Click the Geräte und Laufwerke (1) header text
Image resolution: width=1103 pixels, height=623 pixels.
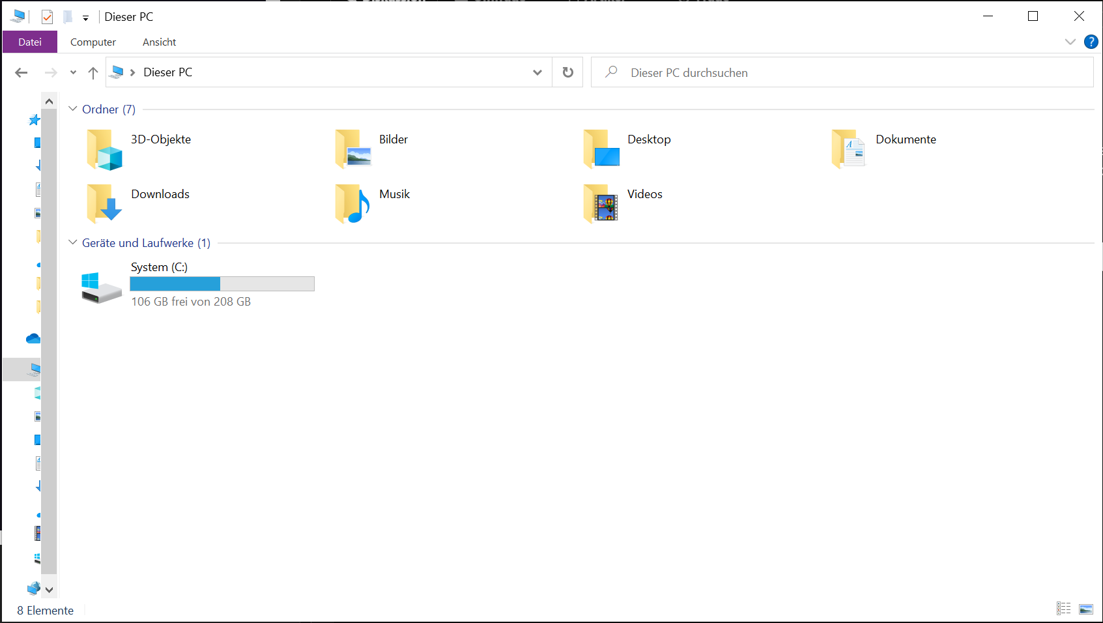click(147, 243)
